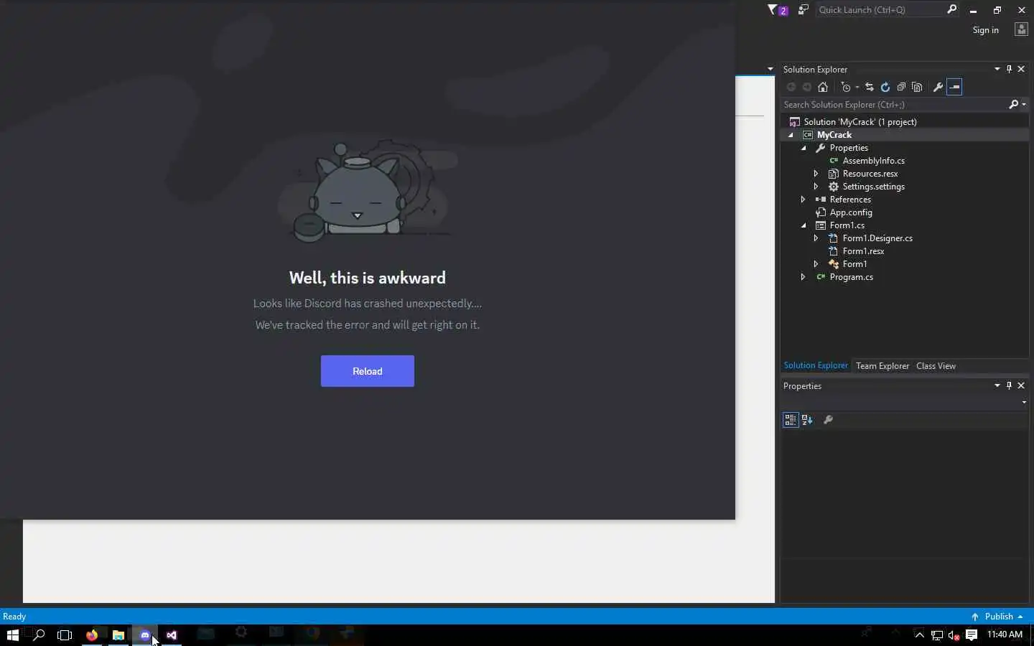Image resolution: width=1034 pixels, height=646 pixels.
Task: Expand the Settings.settings node
Action: pos(816,187)
